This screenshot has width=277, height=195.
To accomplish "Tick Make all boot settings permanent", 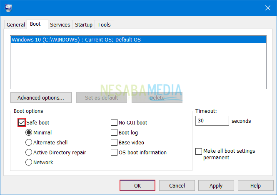I will click(199, 151).
